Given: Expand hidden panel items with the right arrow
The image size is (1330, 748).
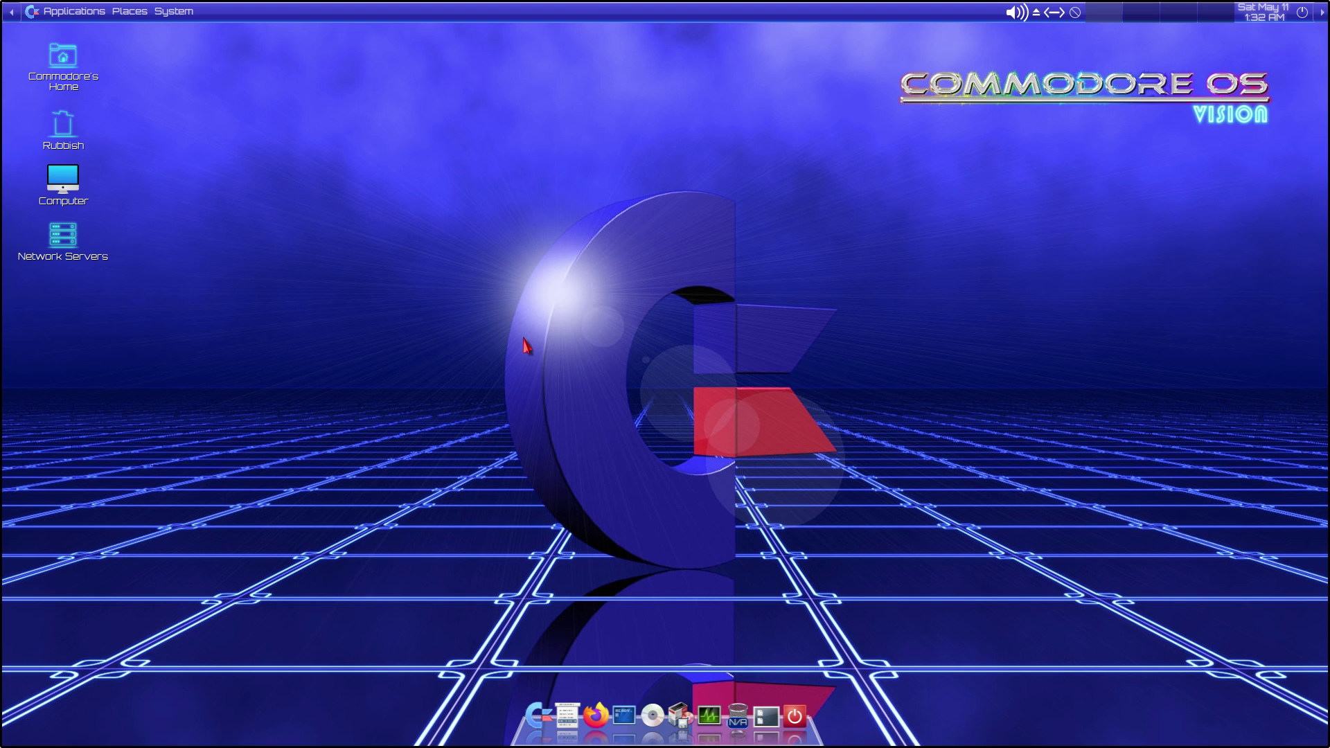Looking at the screenshot, I should click(1322, 11).
